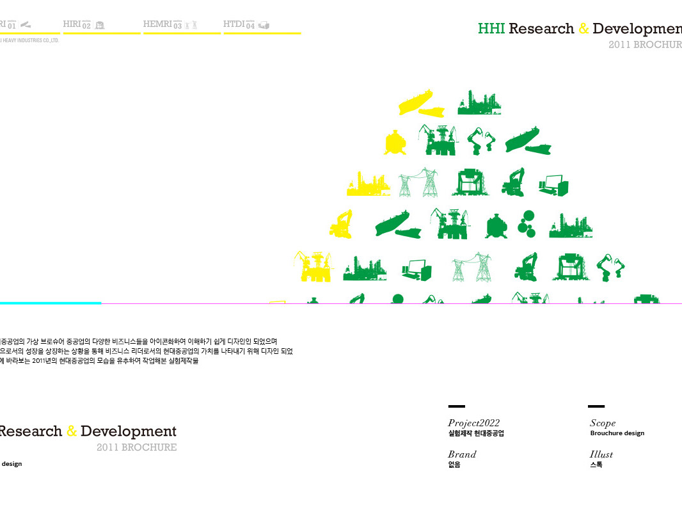
Task: Click green refinery beside the yellow platform
Action: coord(365,268)
